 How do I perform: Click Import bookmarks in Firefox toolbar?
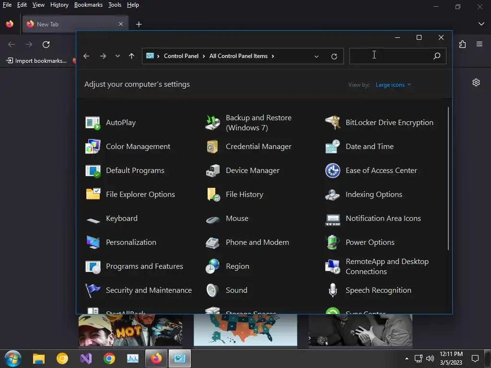[x=37, y=61]
